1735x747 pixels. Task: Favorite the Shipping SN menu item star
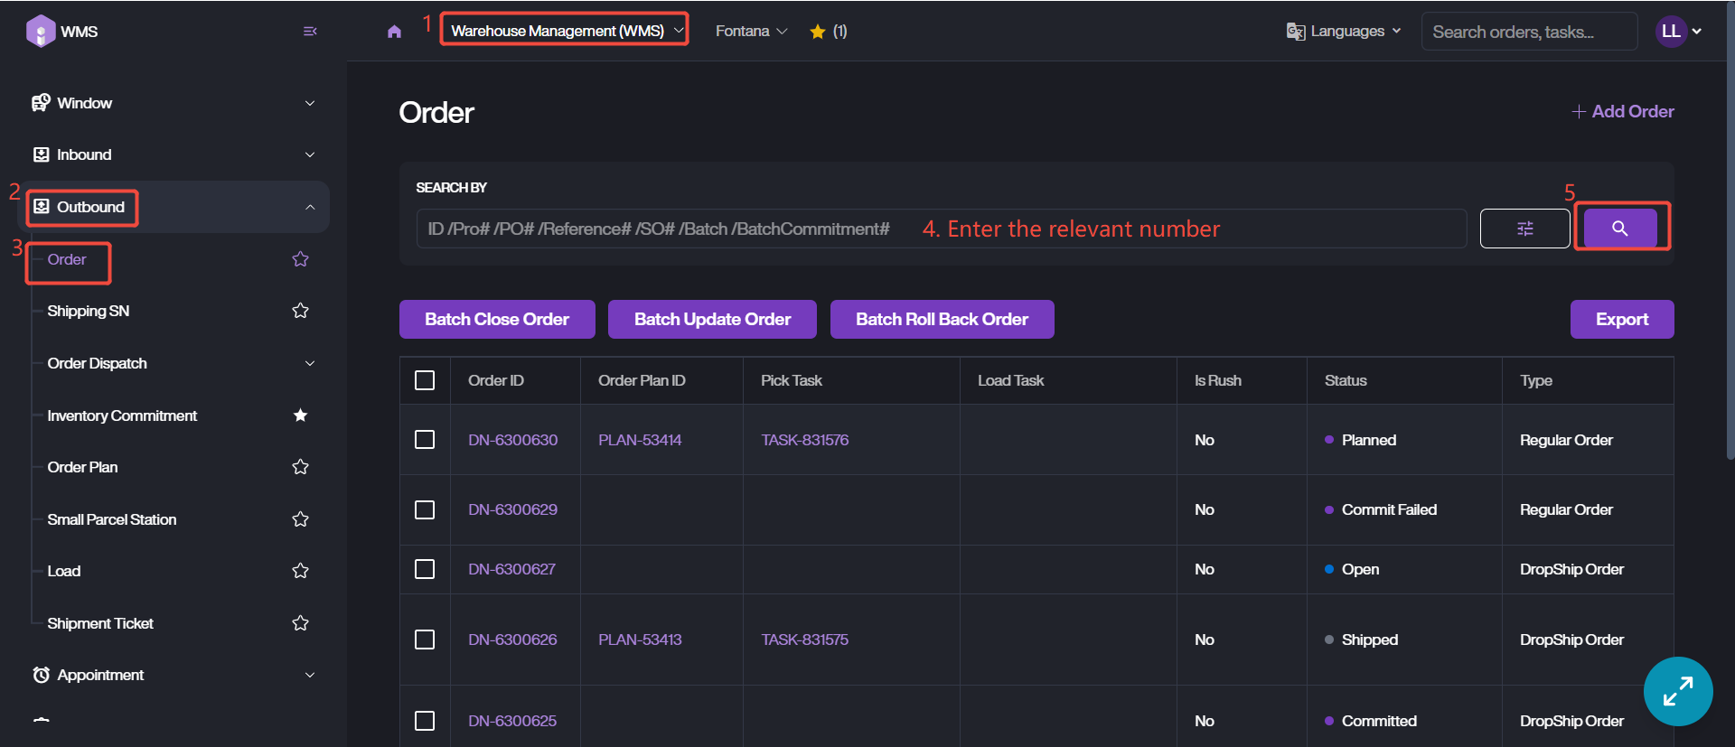point(300,311)
